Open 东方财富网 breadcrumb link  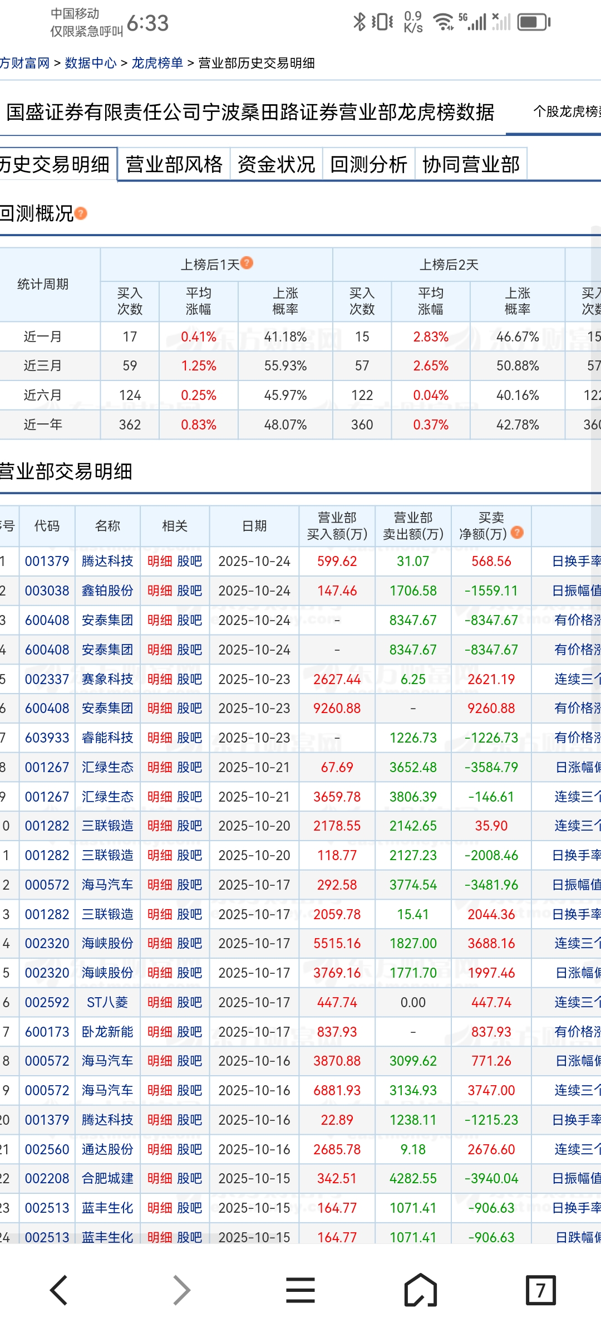pos(24,63)
